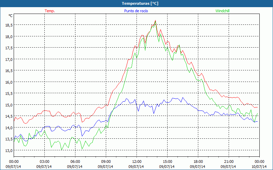Image resolution: width=273 pixels, height=170 pixels.
Task: Click the 21:00 time axis label
Action: click(229, 162)
